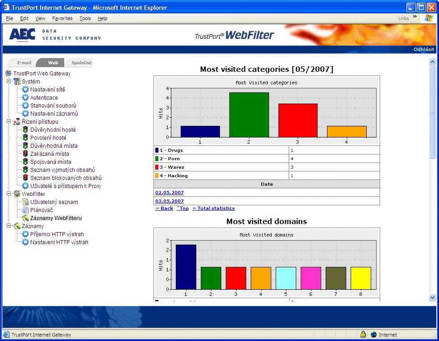Collapse the Záznamy tree node
Image resolution: width=439 pixels, height=341 pixels.
tap(8, 225)
